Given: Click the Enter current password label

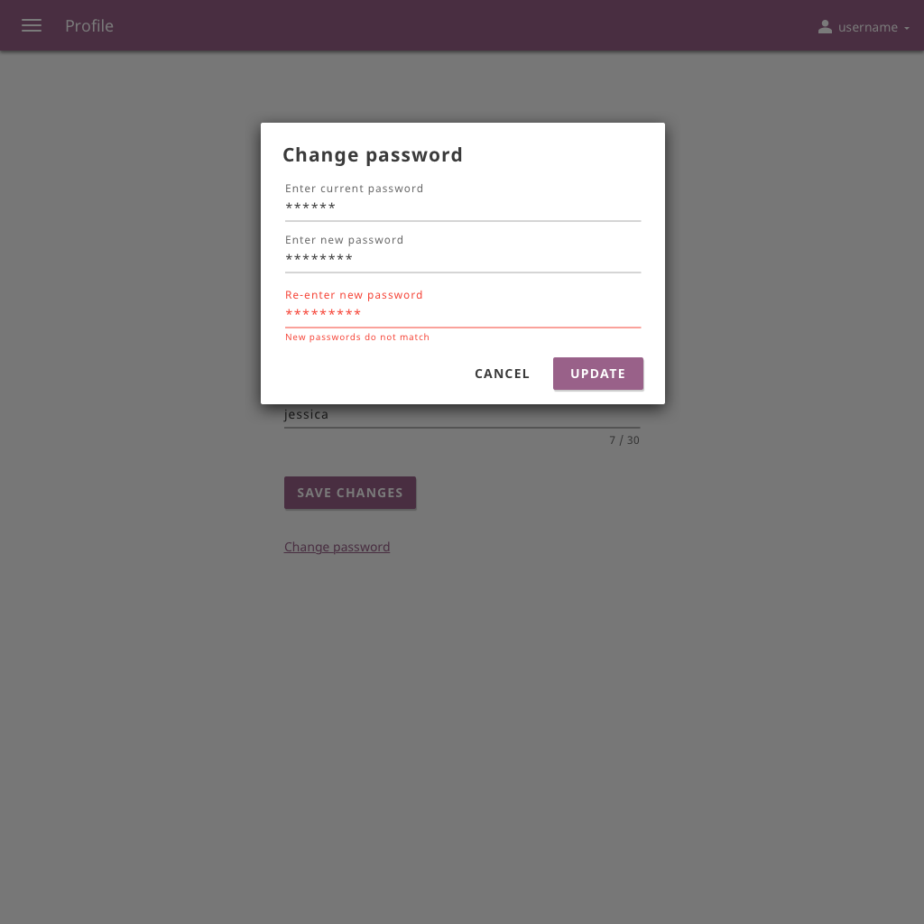Looking at the screenshot, I should [x=354, y=188].
